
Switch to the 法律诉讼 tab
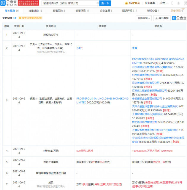coord(35,11)
